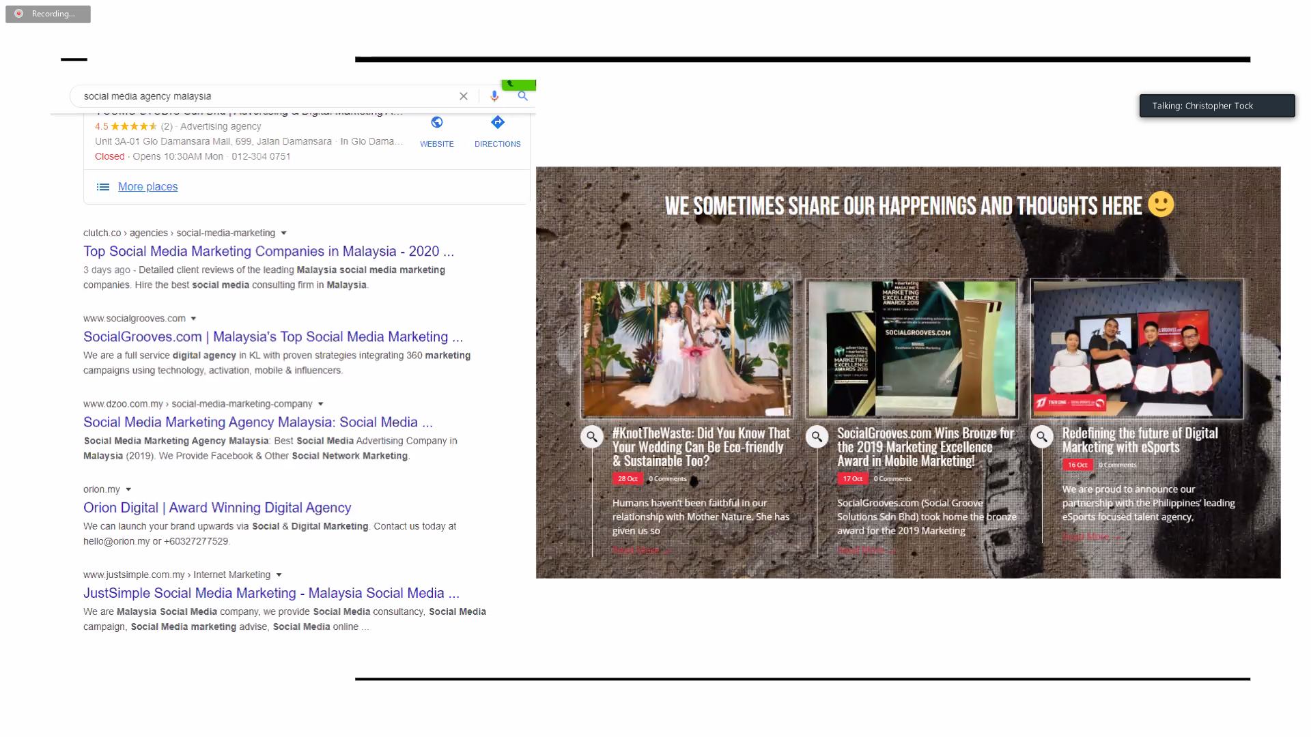
Task: Open the JustSimple Social Media Marketing result
Action: pos(271,593)
